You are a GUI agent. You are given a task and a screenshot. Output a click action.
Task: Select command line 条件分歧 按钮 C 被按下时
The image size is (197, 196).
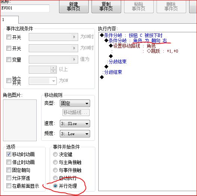[x=131, y=35]
